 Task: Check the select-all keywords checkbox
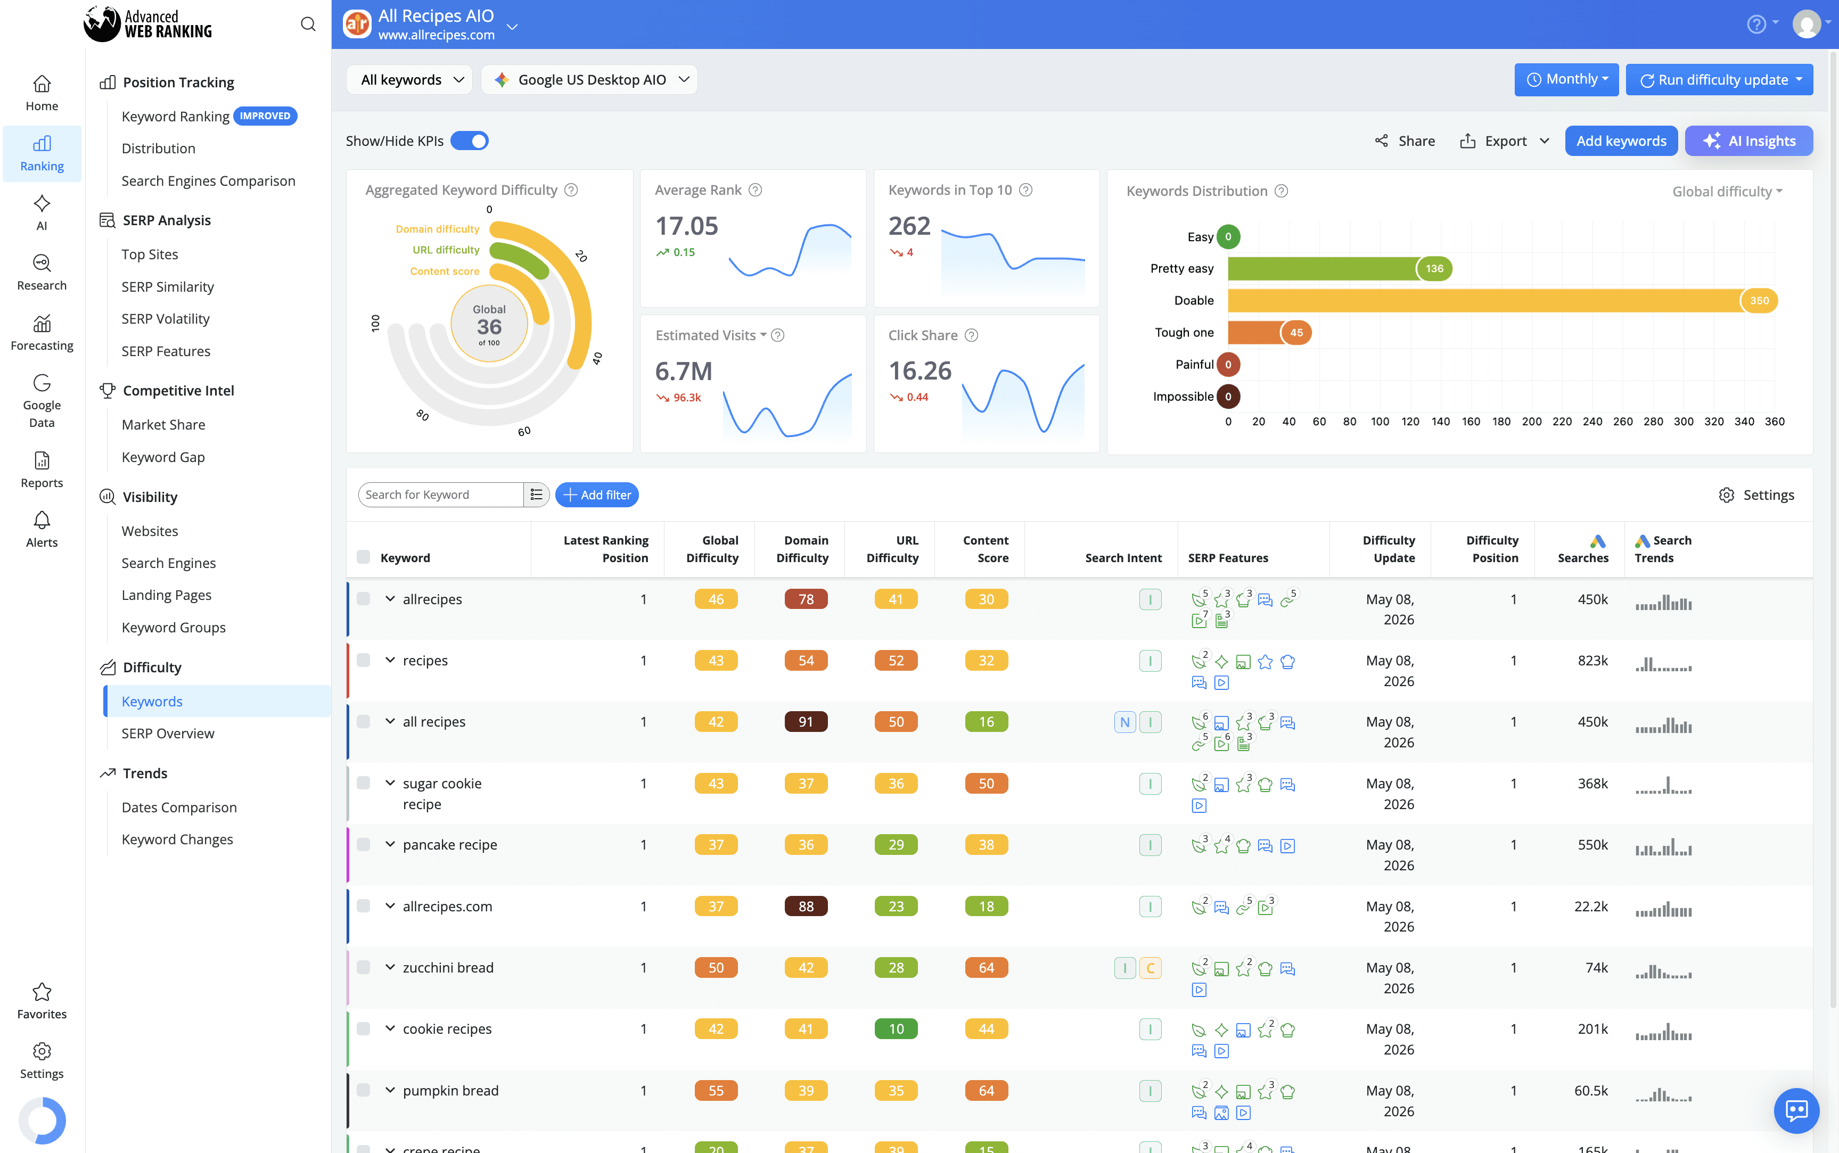click(x=364, y=557)
